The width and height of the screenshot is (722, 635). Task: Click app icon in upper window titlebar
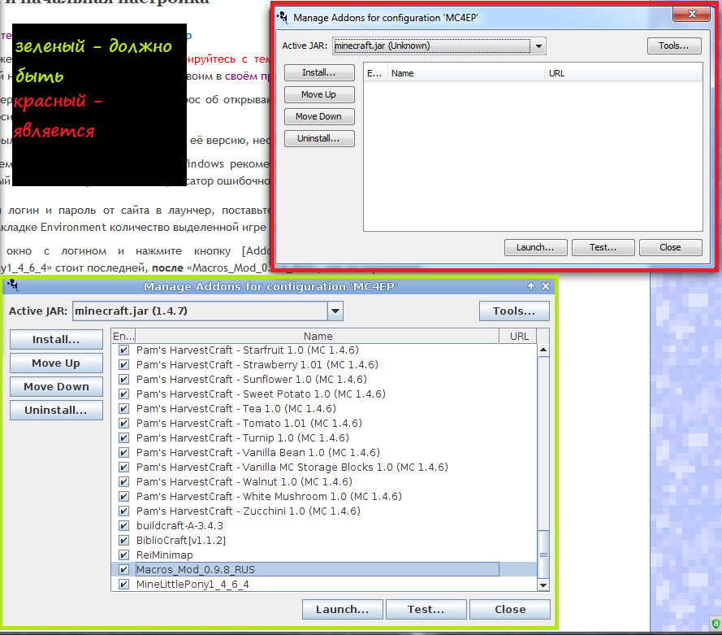click(x=283, y=18)
